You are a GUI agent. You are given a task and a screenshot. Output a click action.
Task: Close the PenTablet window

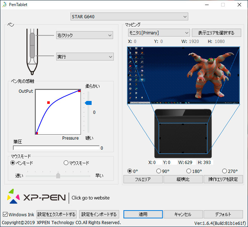pyautogui.click(x=239, y=5)
